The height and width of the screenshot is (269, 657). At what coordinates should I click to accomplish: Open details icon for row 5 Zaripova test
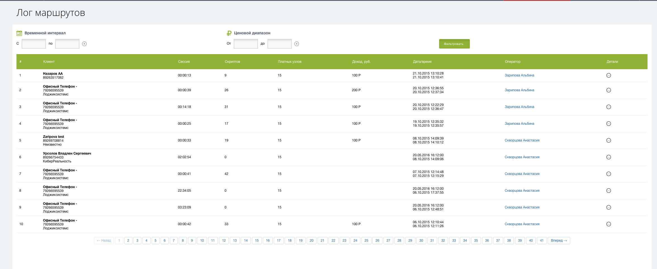[x=608, y=140]
